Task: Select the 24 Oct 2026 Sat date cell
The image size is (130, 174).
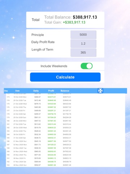Action: 19,114
